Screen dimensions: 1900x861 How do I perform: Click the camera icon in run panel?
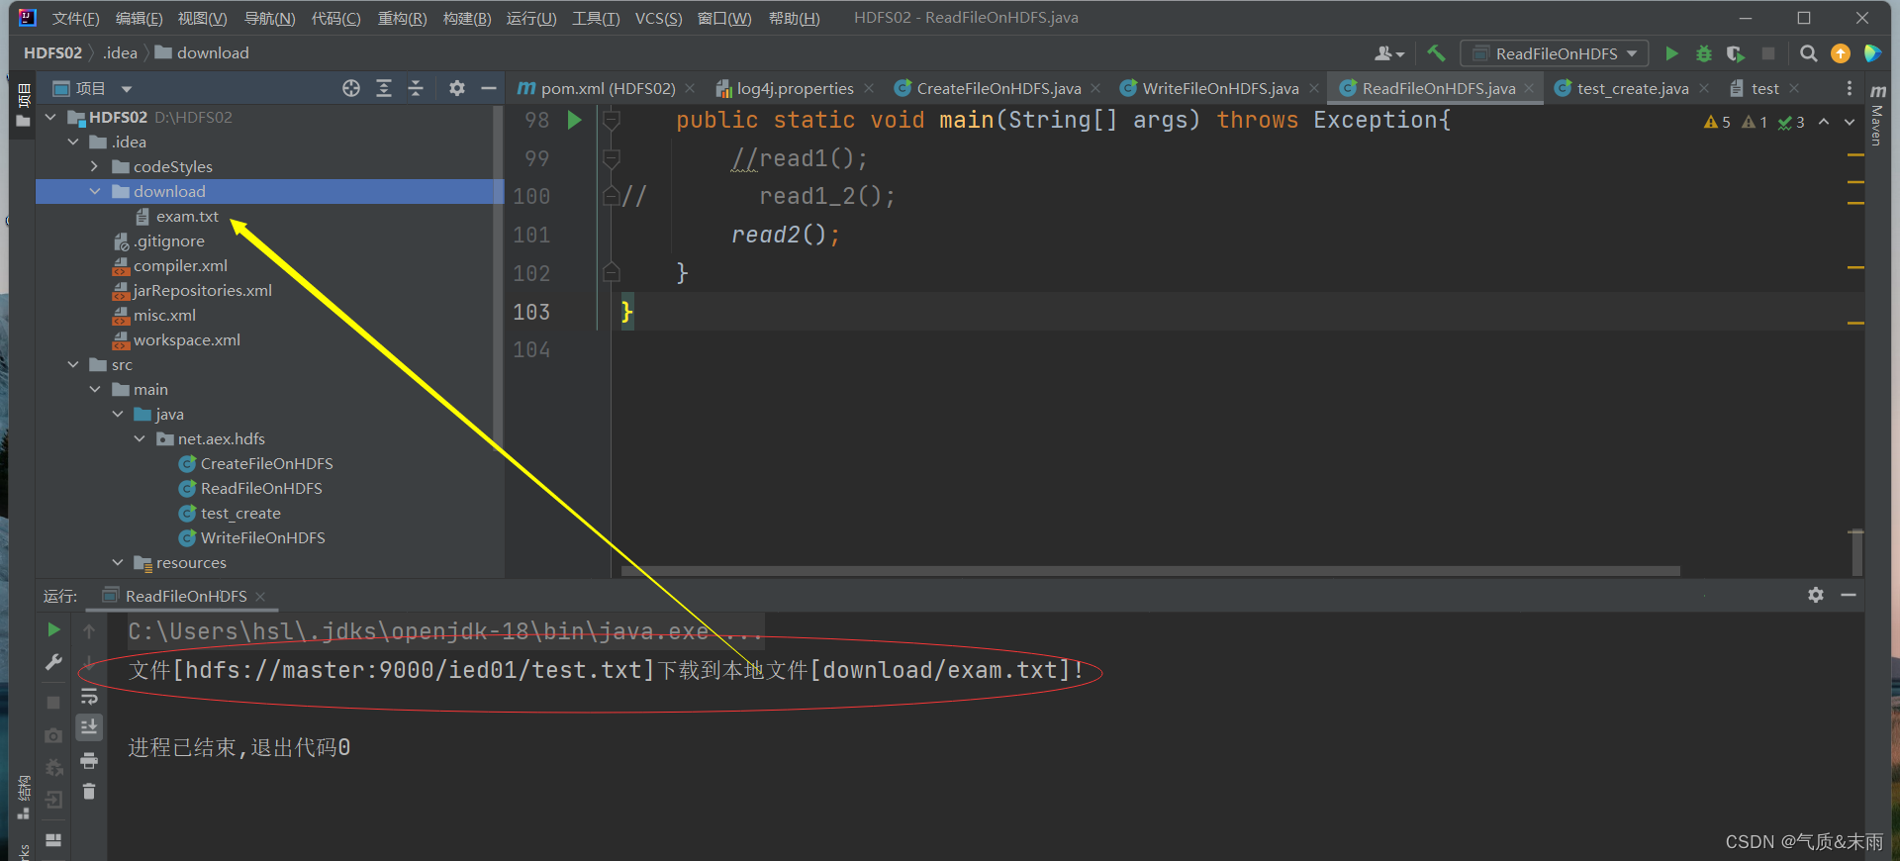coord(53,734)
